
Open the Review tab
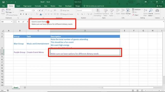click(53, 6)
